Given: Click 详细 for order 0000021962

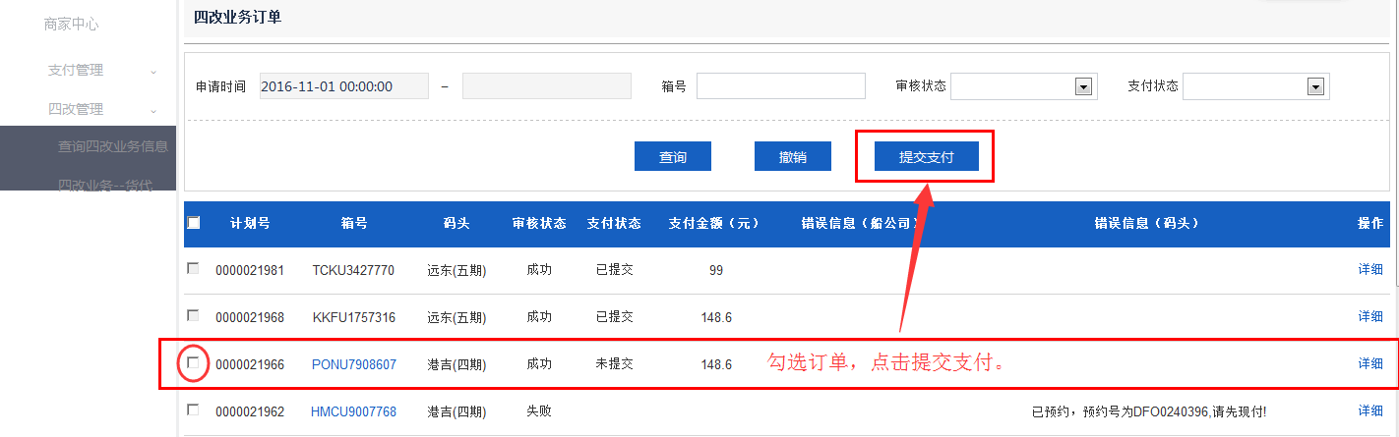Looking at the screenshot, I should click(1370, 410).
